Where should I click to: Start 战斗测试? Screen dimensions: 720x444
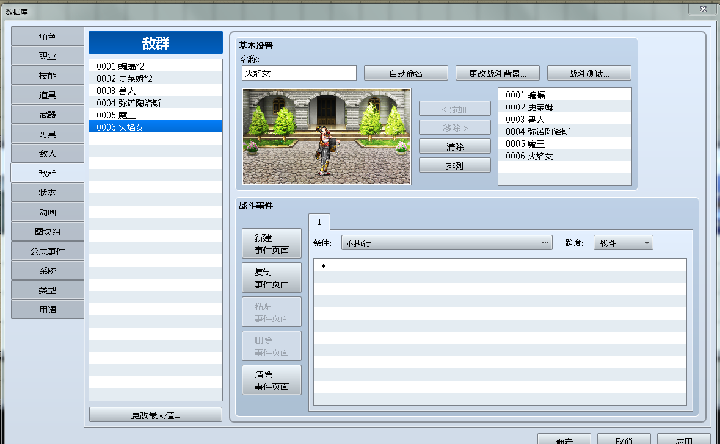coord(589,73)
